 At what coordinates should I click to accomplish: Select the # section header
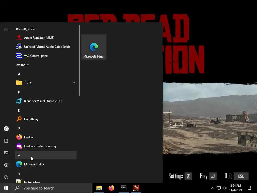point(19,74)
